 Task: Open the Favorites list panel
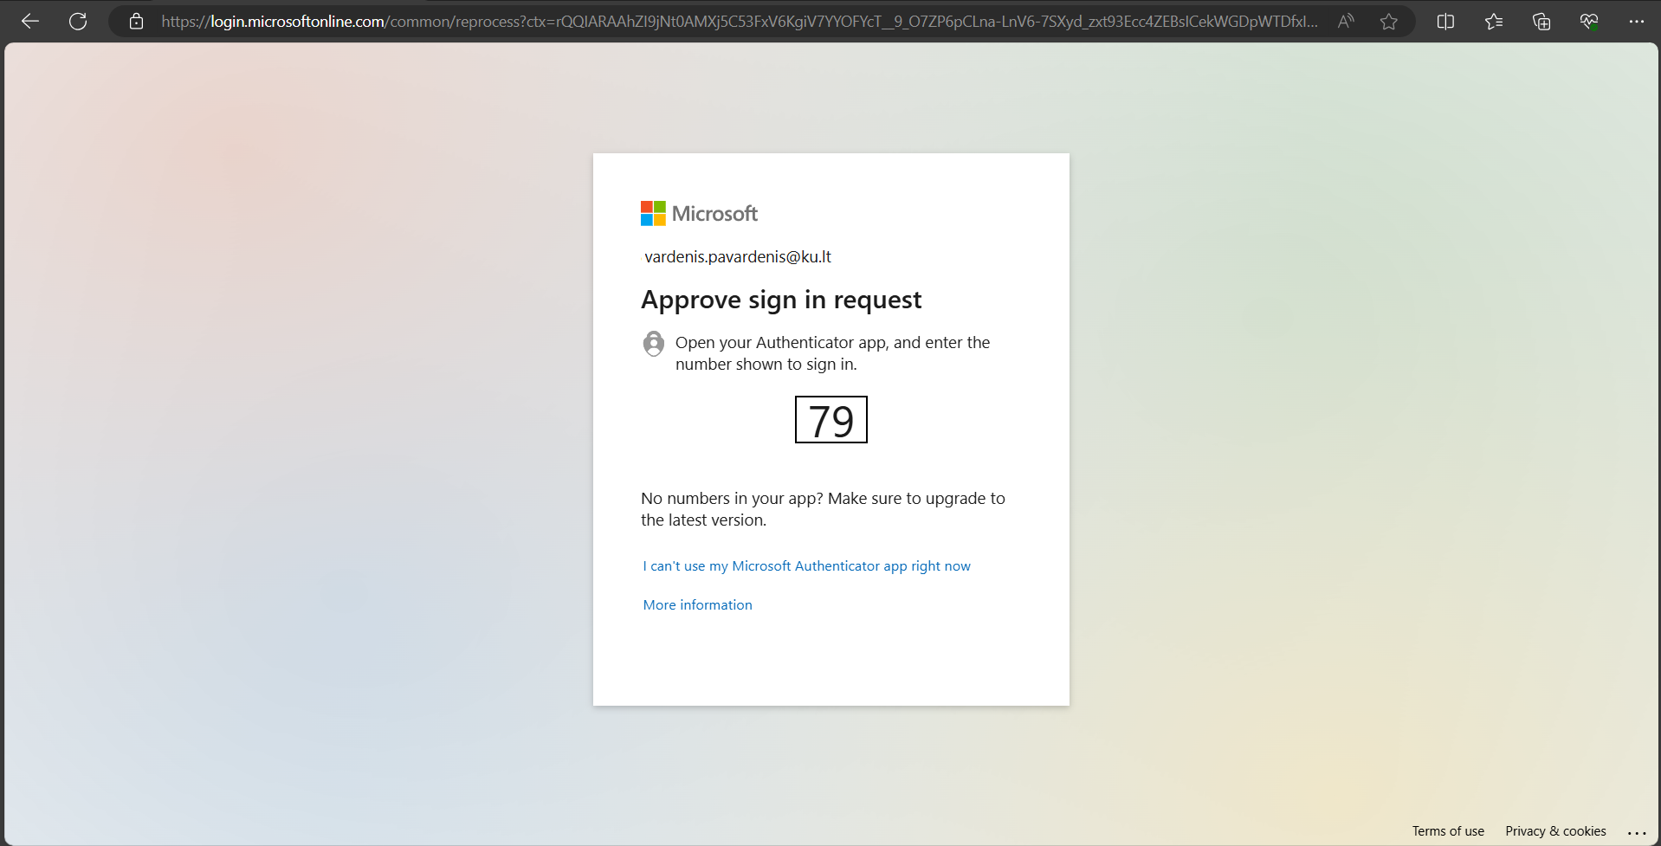1494,22
